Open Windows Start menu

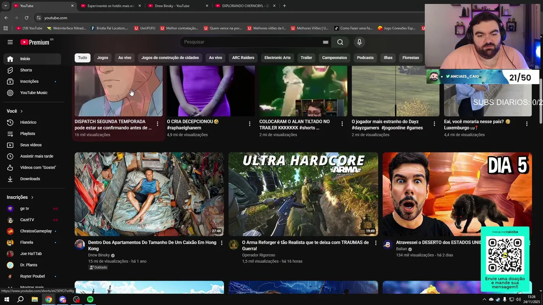coord(7,299)
